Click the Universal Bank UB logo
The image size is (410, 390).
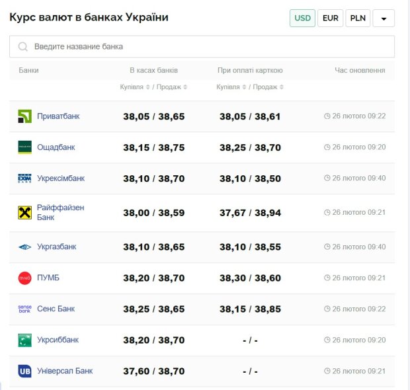pos(24,371)
